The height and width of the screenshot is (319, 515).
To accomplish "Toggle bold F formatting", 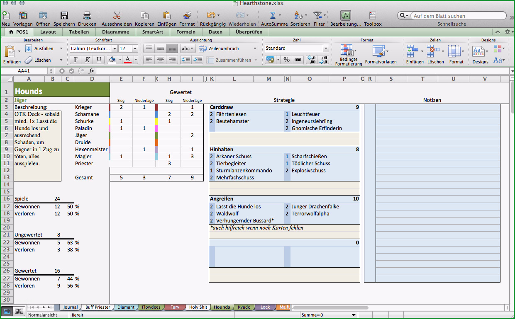I will [76, 60].
